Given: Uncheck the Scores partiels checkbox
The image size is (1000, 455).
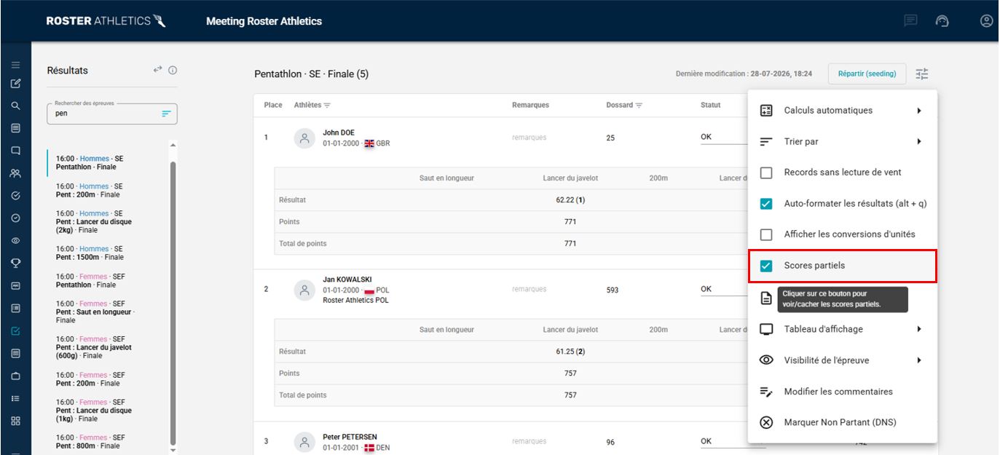Looking at the screenshot, I should point(766,266).
